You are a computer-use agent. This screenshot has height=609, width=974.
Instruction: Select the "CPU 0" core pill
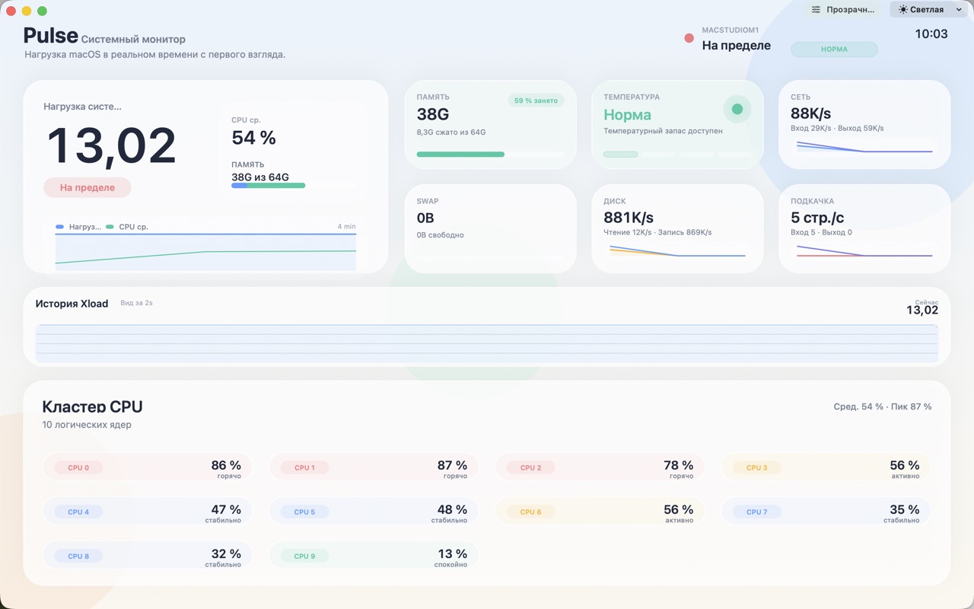coord(78,467)
